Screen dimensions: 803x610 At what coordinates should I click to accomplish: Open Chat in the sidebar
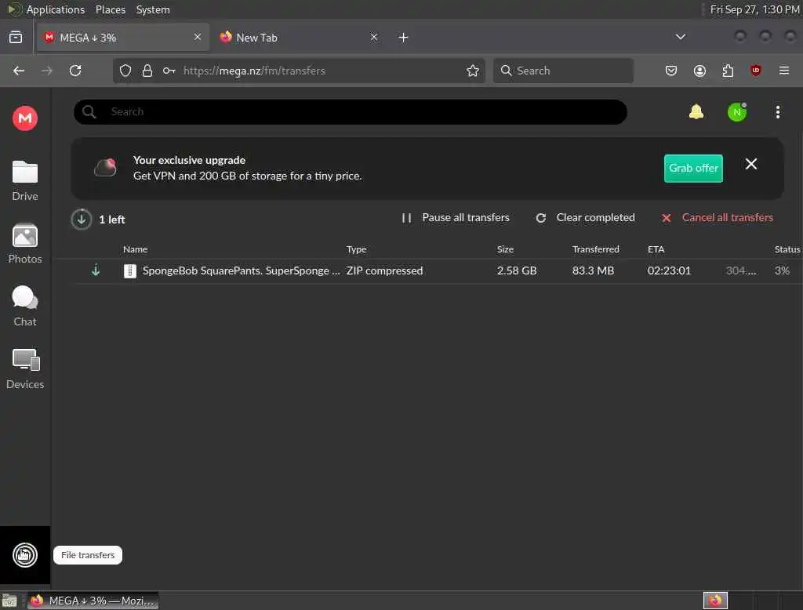[x=24, y=307]
